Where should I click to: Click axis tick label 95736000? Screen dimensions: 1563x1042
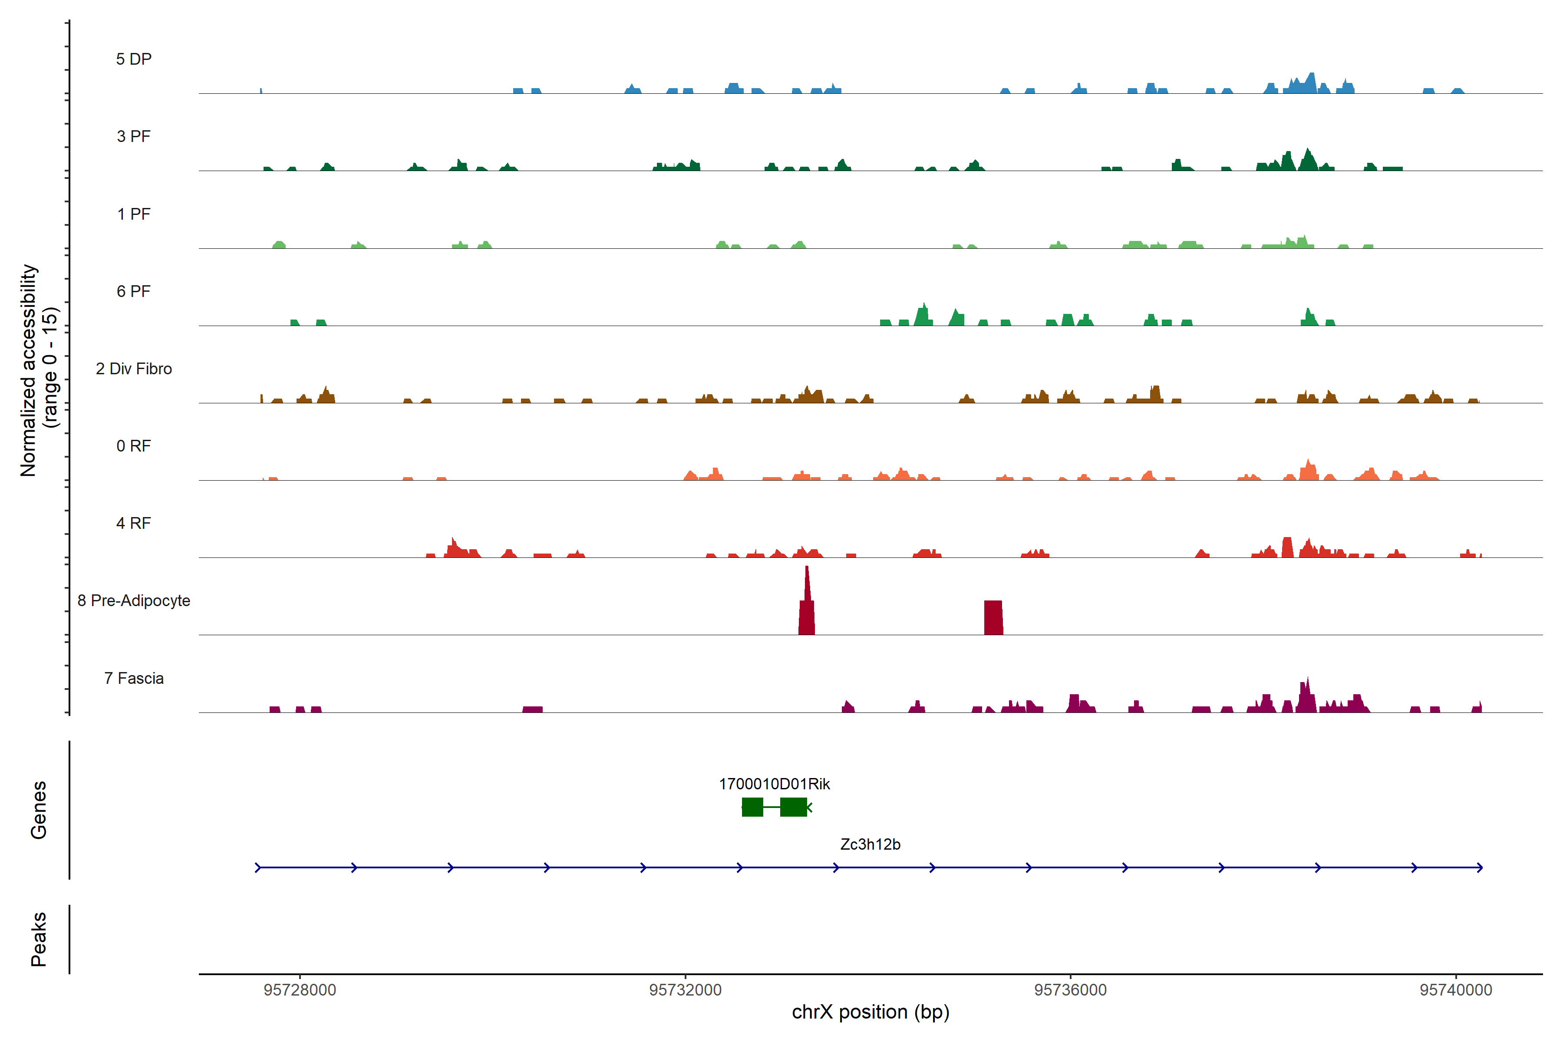tap(1070, 990)
